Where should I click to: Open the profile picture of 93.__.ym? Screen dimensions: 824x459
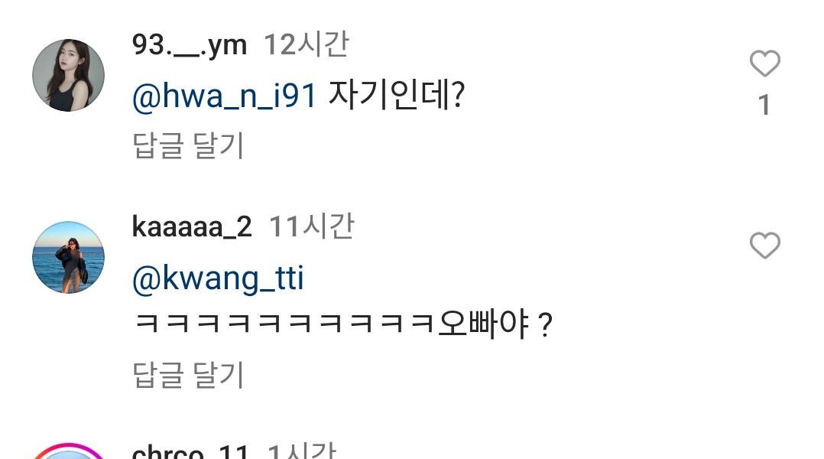pyautogui.click(x=68, y=75)
